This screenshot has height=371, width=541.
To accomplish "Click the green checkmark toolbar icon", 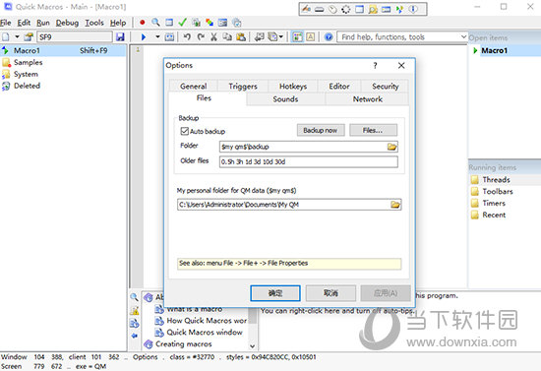I will click(183, 23).
